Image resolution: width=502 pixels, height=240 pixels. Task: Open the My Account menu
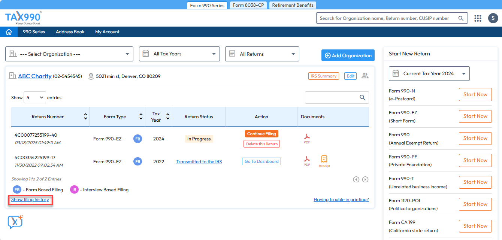pos(107,32)
